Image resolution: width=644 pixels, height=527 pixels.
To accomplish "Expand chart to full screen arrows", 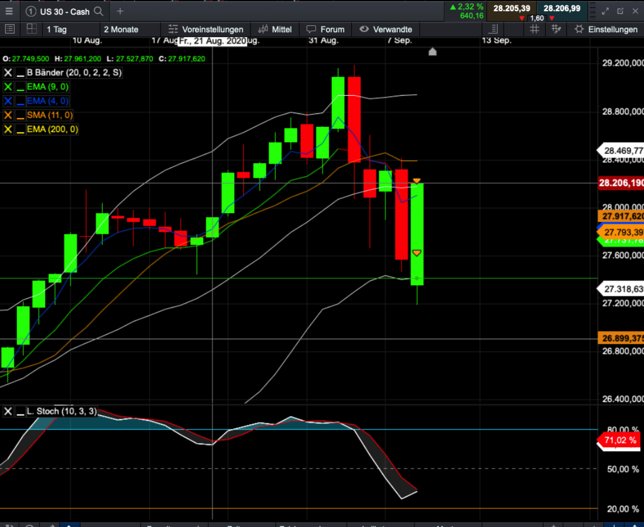I will coord(605,11).
